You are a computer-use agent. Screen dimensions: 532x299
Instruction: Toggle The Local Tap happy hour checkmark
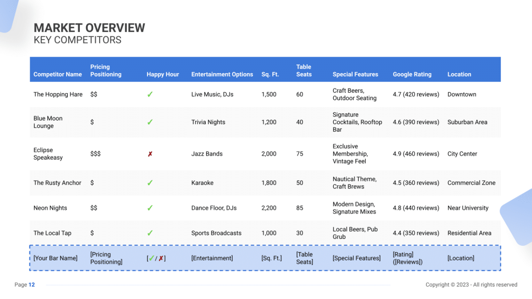pyautogui.click(x=150, y=233)
